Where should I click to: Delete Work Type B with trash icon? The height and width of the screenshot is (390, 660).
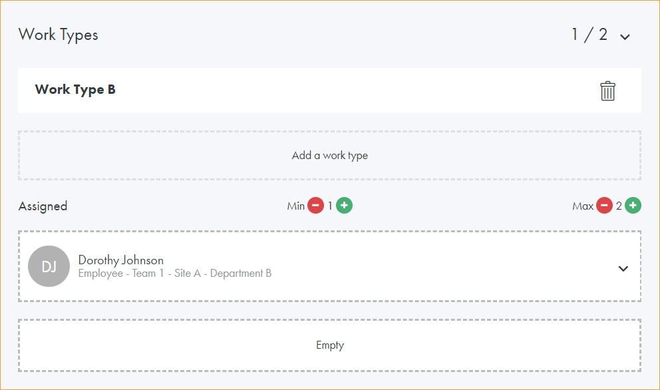pos(607,91)
